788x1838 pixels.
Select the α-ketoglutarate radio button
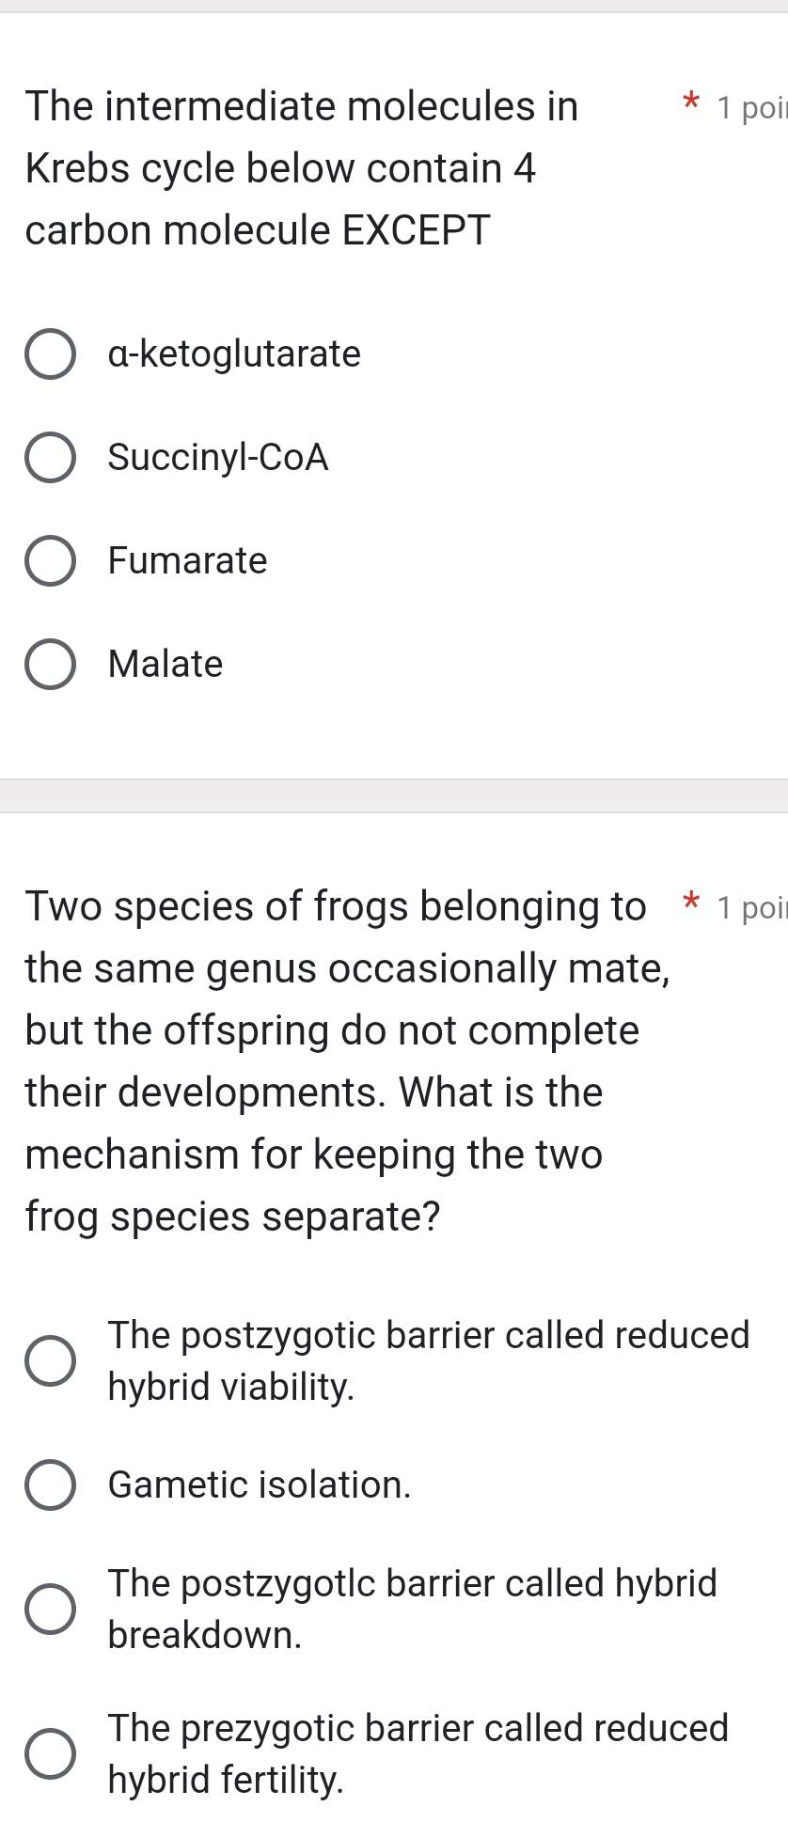coord(49,354)
